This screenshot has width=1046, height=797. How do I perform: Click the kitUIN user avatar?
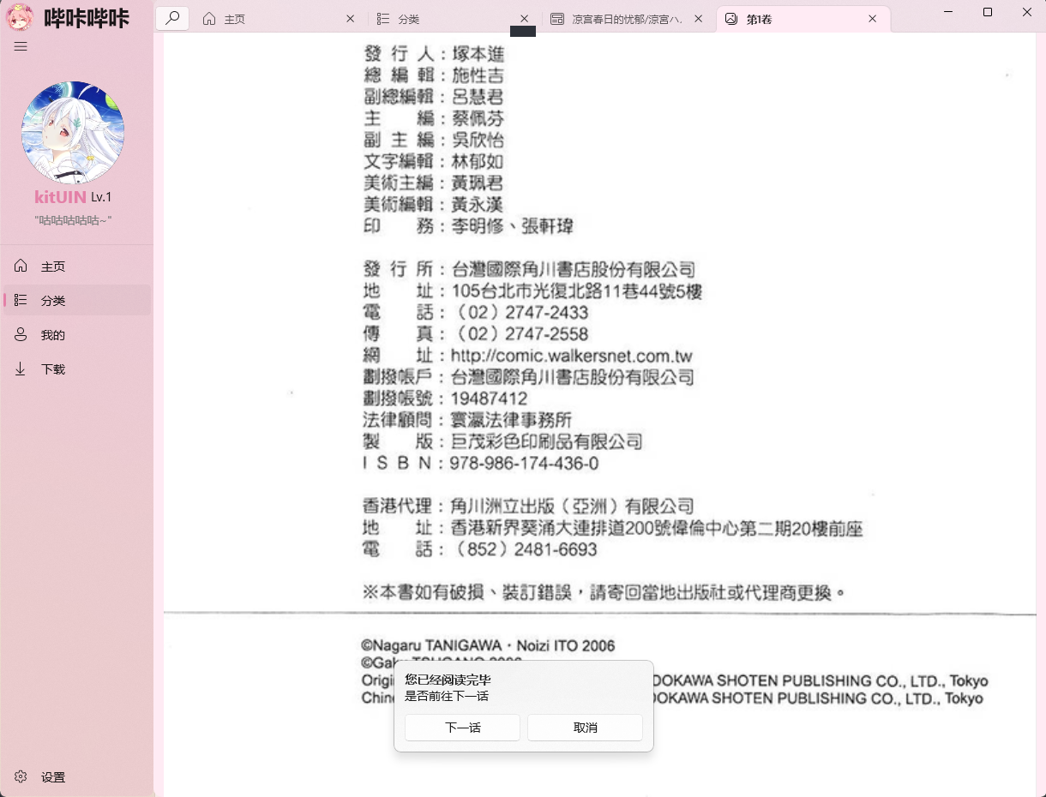[x=73, y=133]
